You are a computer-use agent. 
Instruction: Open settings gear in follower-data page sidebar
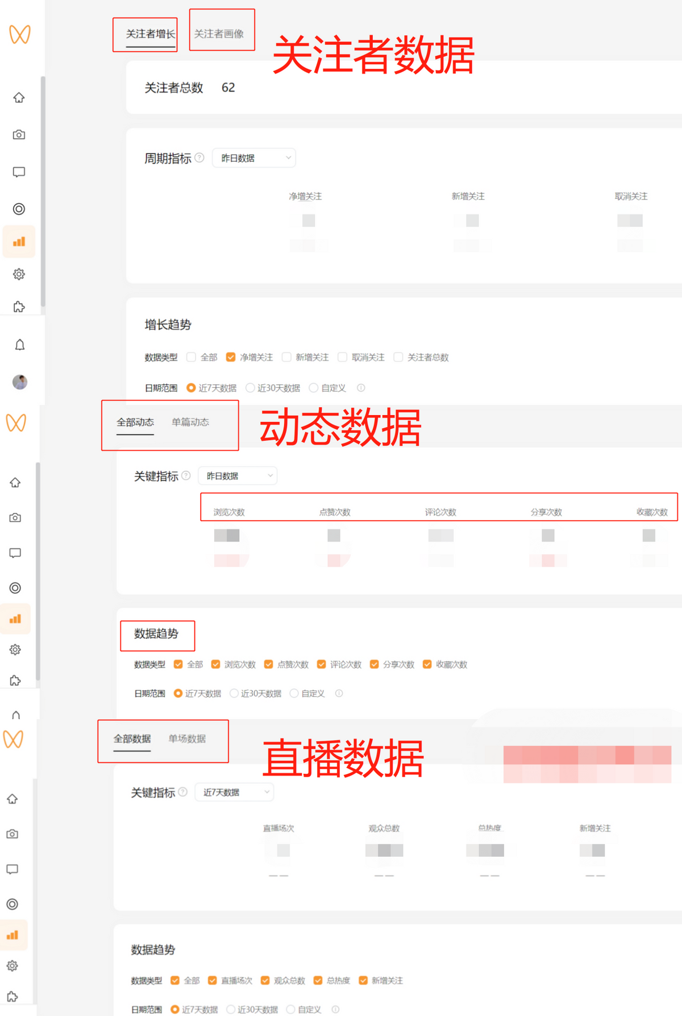tap(19, 274)
